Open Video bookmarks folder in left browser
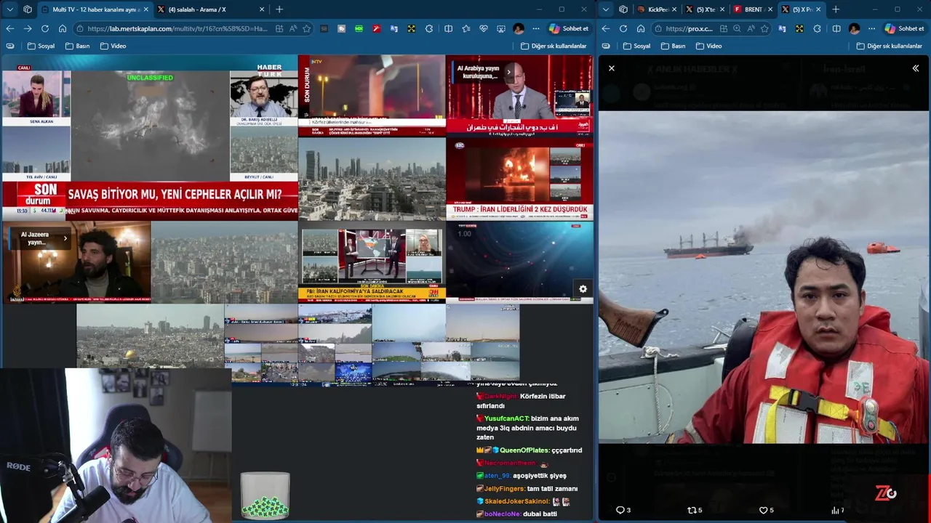931x523 pixels. pos(113,46)
